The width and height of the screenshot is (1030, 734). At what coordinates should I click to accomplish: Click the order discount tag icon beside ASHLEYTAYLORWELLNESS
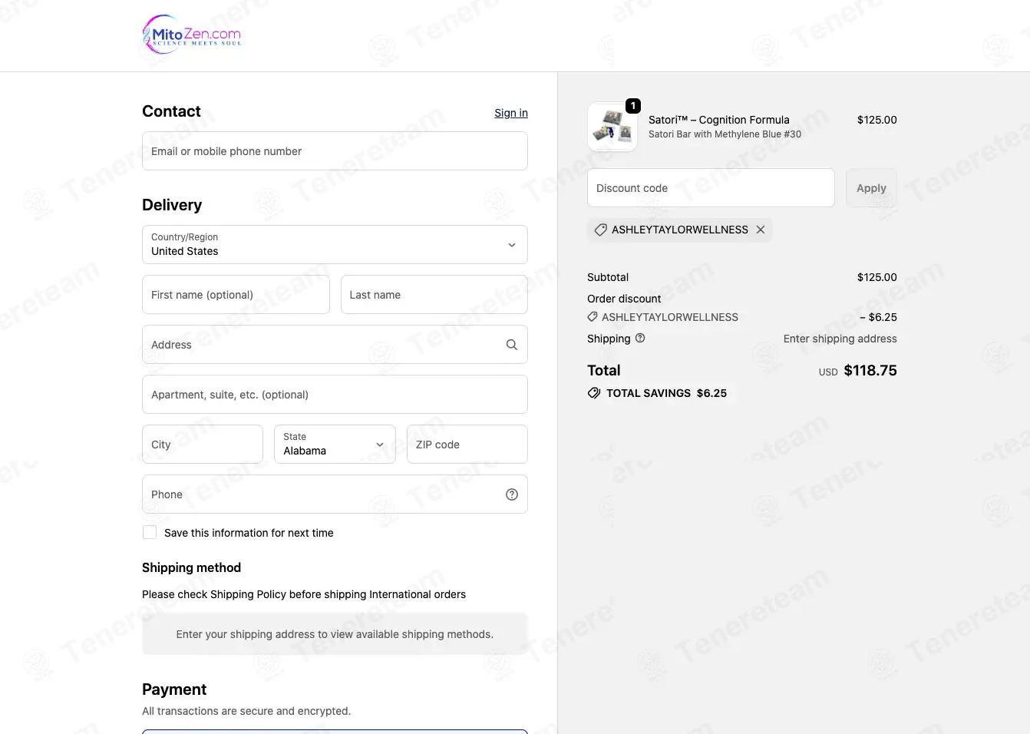click(593, 317)
